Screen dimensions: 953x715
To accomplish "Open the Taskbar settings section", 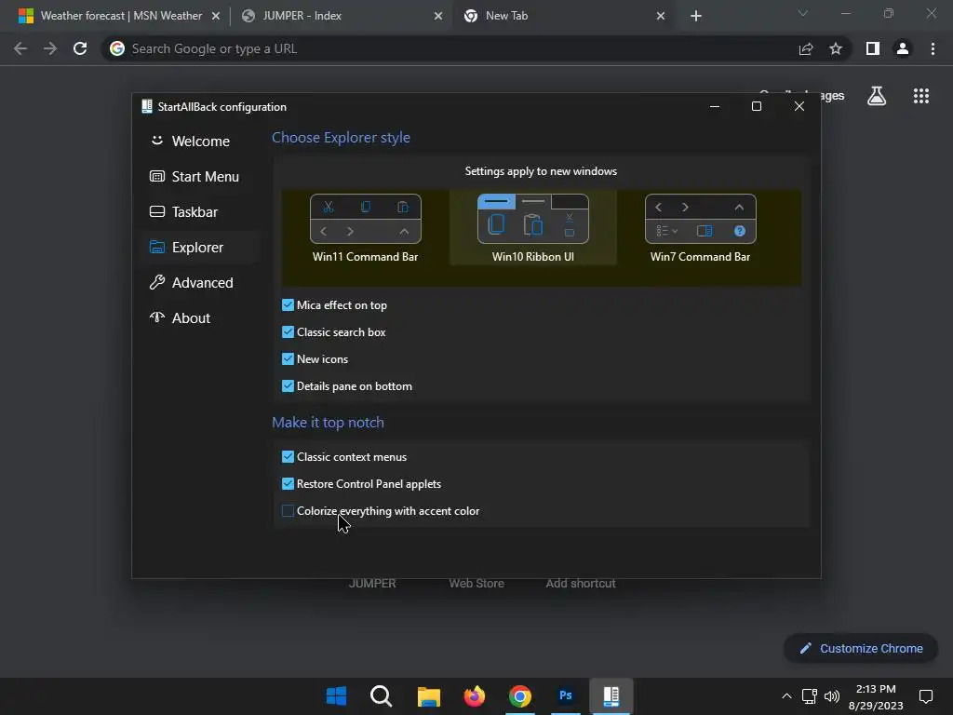I will (183, 211).
